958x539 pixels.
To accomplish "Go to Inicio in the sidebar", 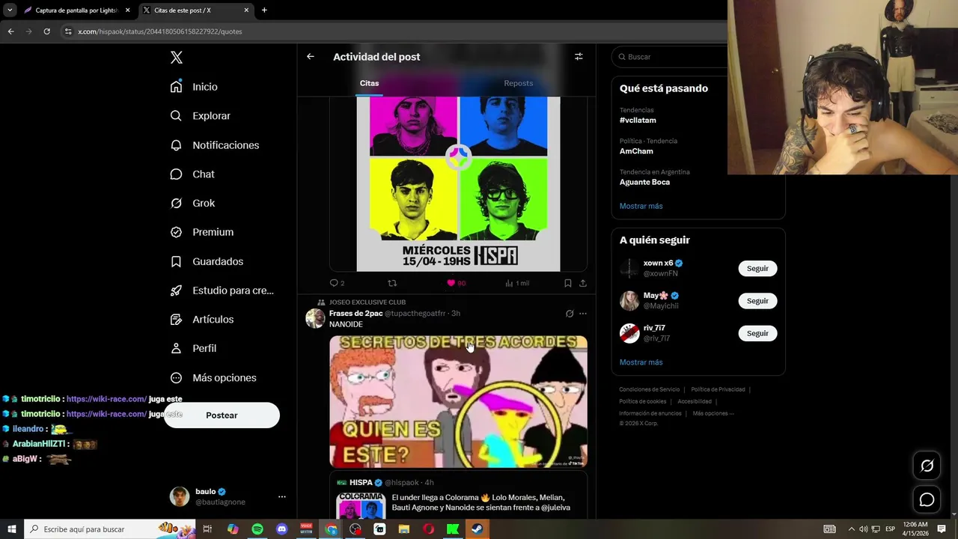I will point(194,87).
